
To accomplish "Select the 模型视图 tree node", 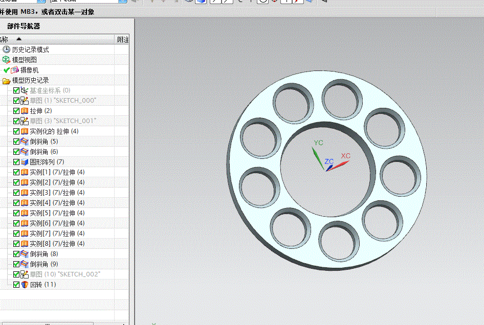I will pyautogui.click(x=25, y=60).
